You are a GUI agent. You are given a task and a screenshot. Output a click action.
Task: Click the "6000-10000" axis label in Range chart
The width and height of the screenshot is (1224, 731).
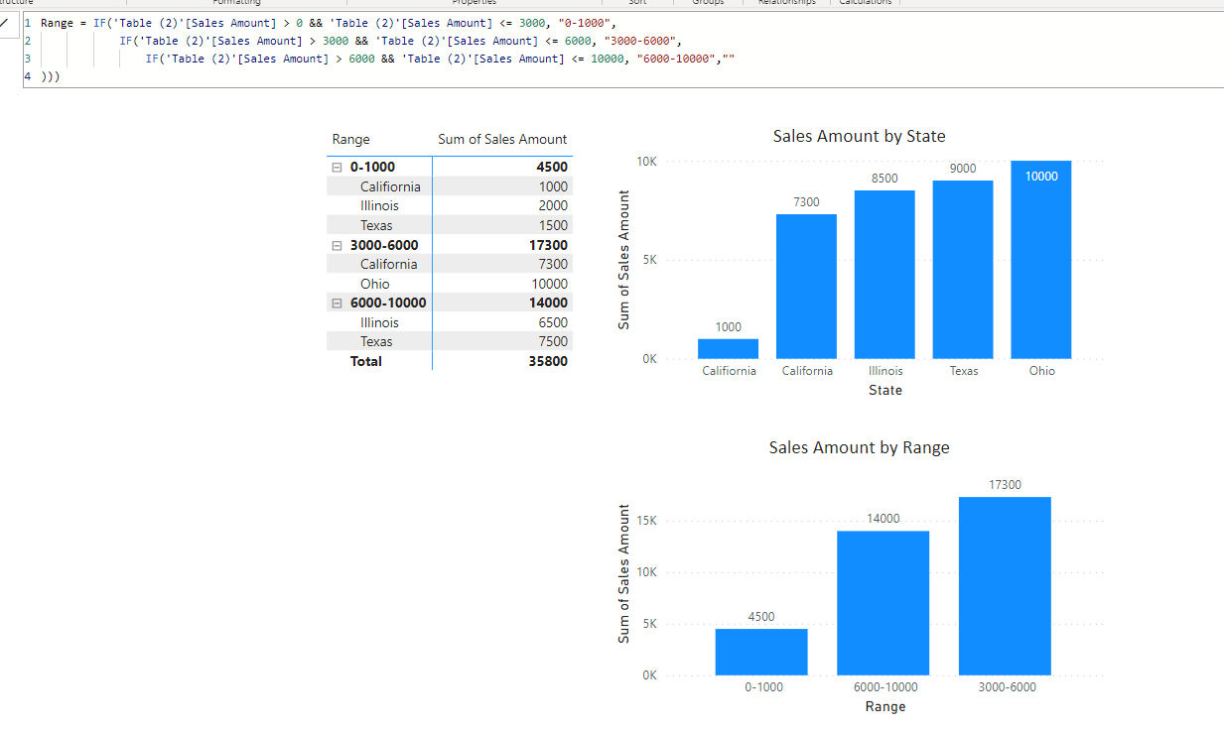[884, 687]
